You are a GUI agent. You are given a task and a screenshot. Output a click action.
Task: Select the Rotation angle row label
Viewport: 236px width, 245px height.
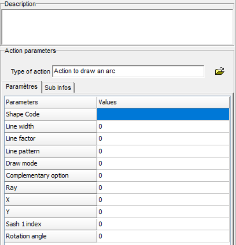[51, 236]
